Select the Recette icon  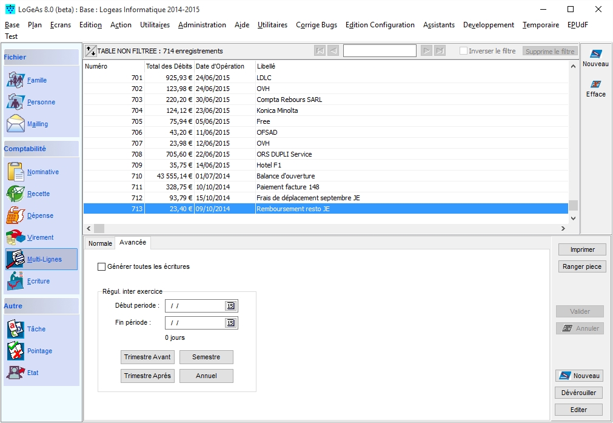[15, 194]
